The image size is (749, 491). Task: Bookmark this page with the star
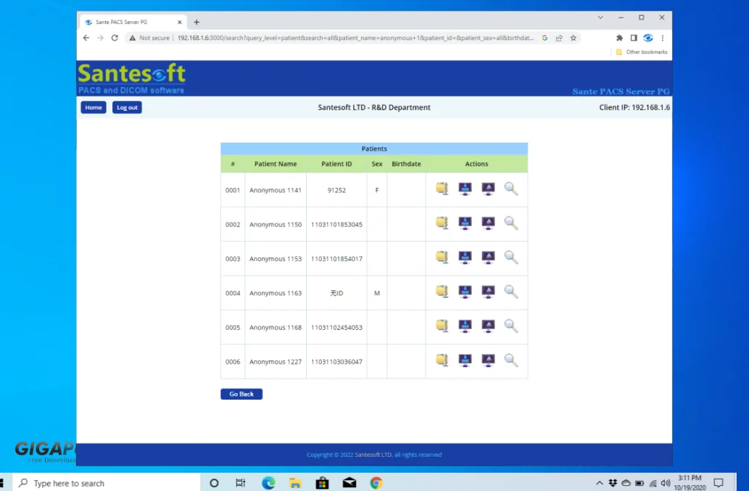click(574, 38)
